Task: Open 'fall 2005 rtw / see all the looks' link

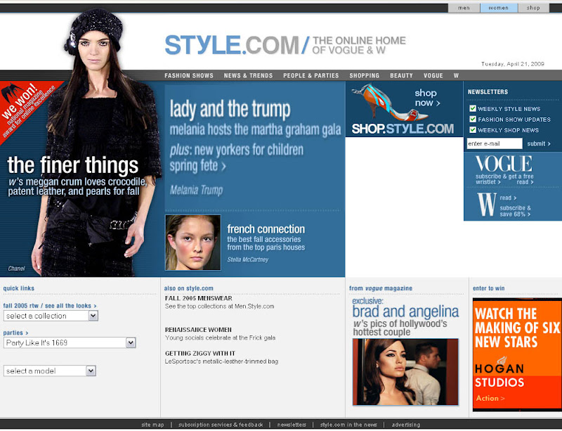Action: click(x=50, y=306)
